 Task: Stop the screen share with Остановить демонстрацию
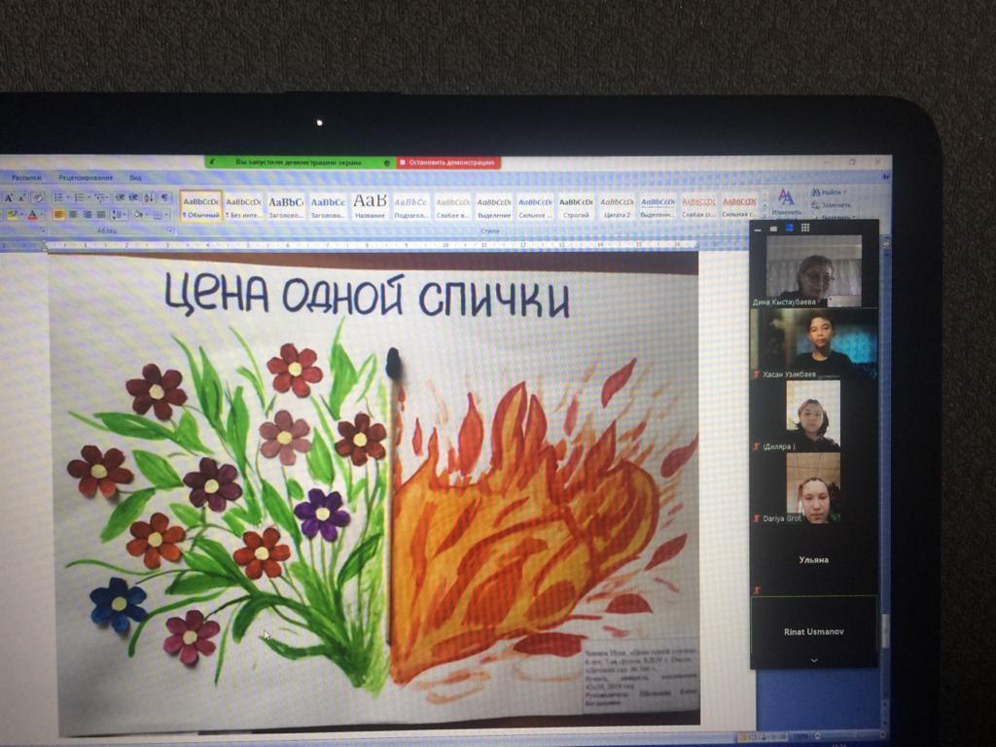click(x=449, y=162)
